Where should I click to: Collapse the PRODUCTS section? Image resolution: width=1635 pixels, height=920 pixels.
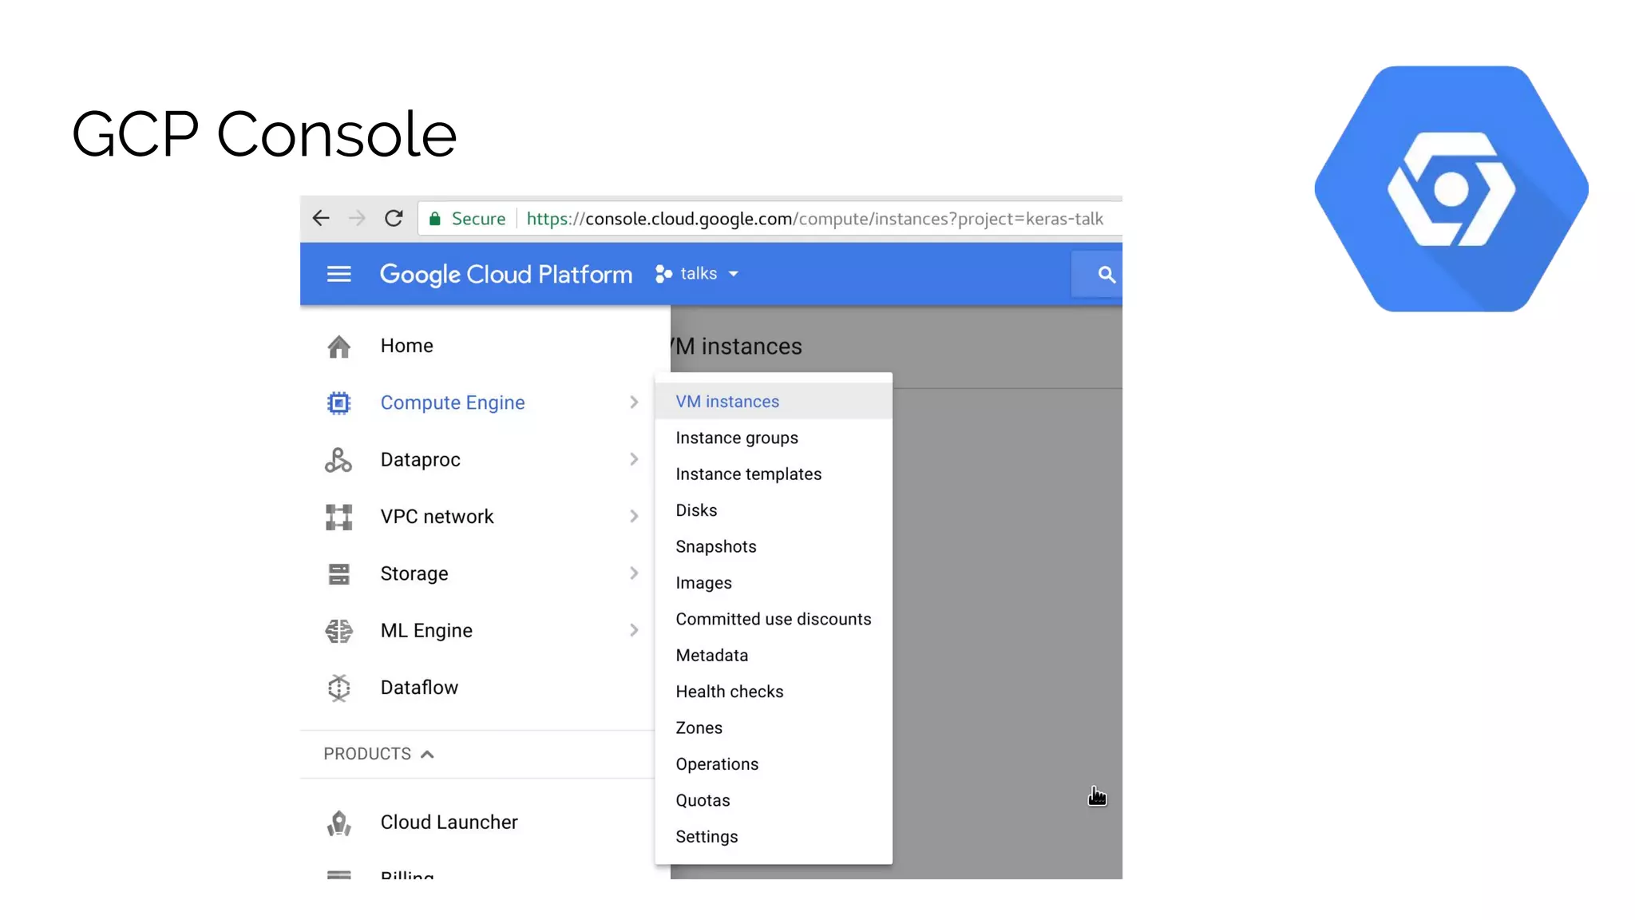tap(379, 754)
